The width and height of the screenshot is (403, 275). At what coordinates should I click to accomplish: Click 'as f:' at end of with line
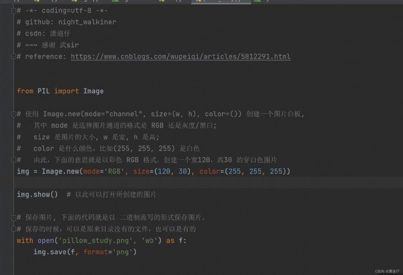(x=176, y=241)
